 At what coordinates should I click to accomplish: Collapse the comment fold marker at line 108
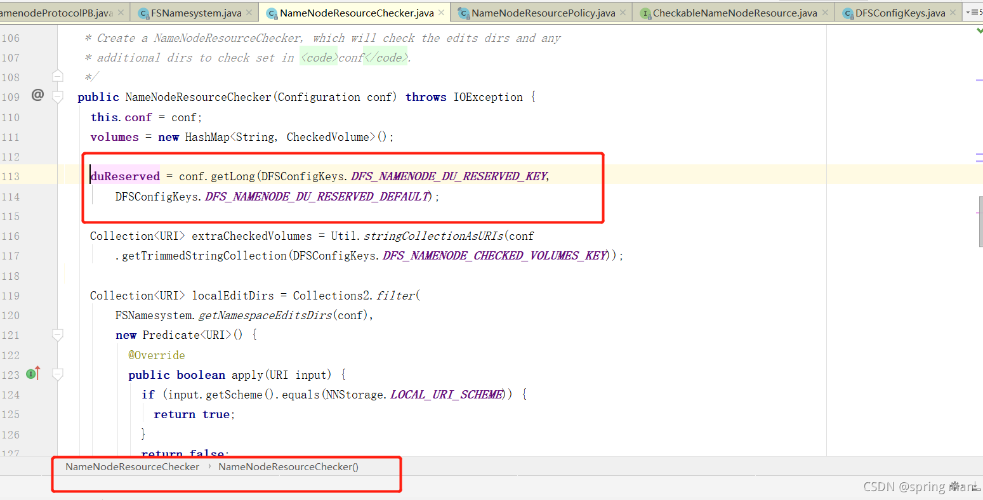(x=58, y=76)
